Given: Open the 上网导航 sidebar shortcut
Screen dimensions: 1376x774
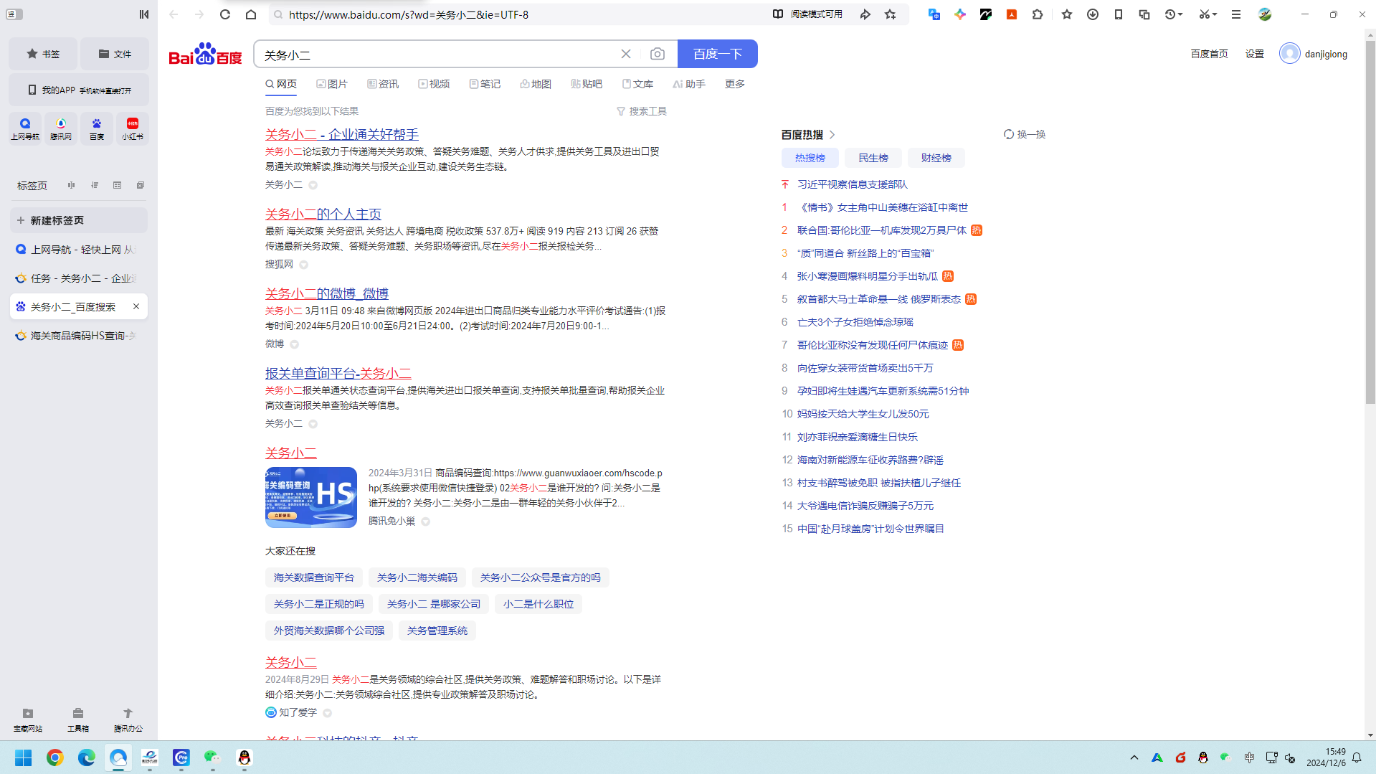Looking at the screenshot, I should click(25, 128).
